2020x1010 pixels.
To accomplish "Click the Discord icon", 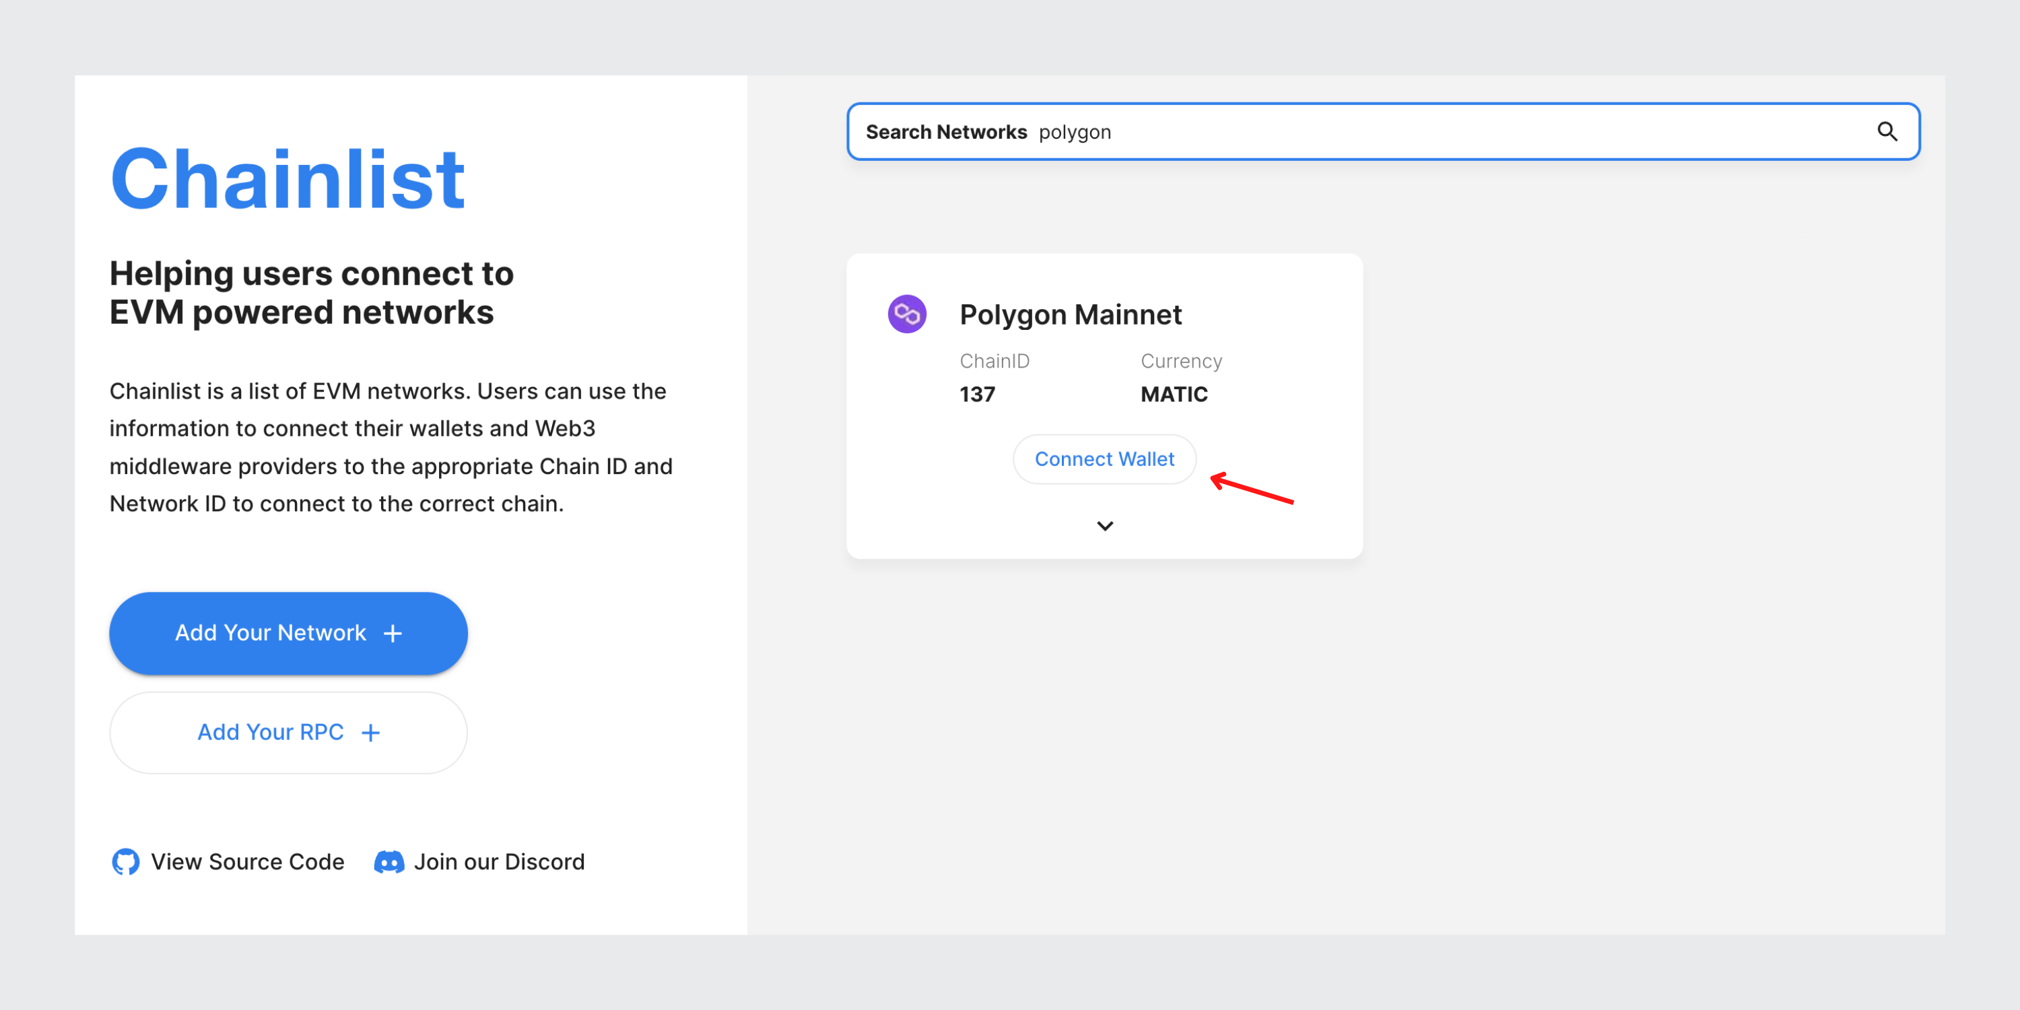I will tap(389, 862).
